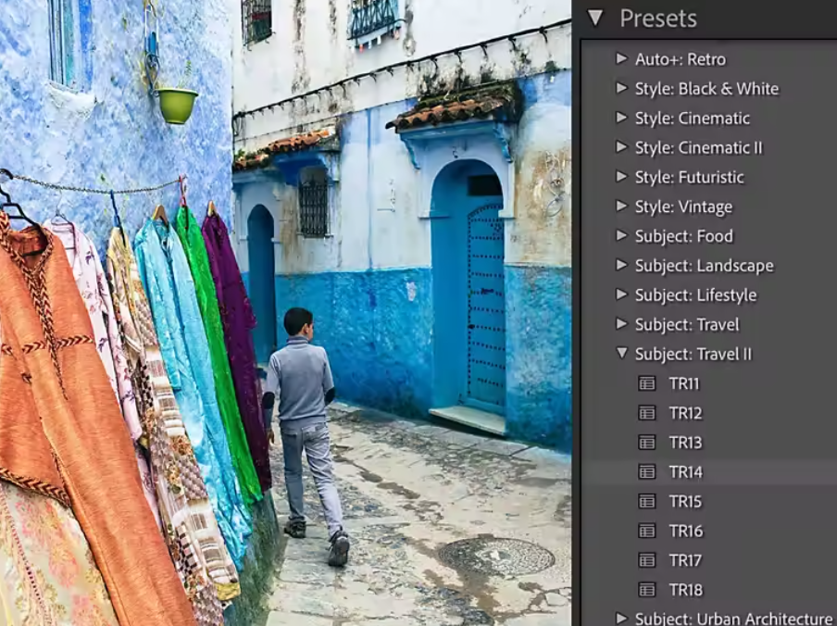The width and height of the screenshot is (837, 626).
Task: Open the Style: Vintage preset group
Action: point(621,207)
